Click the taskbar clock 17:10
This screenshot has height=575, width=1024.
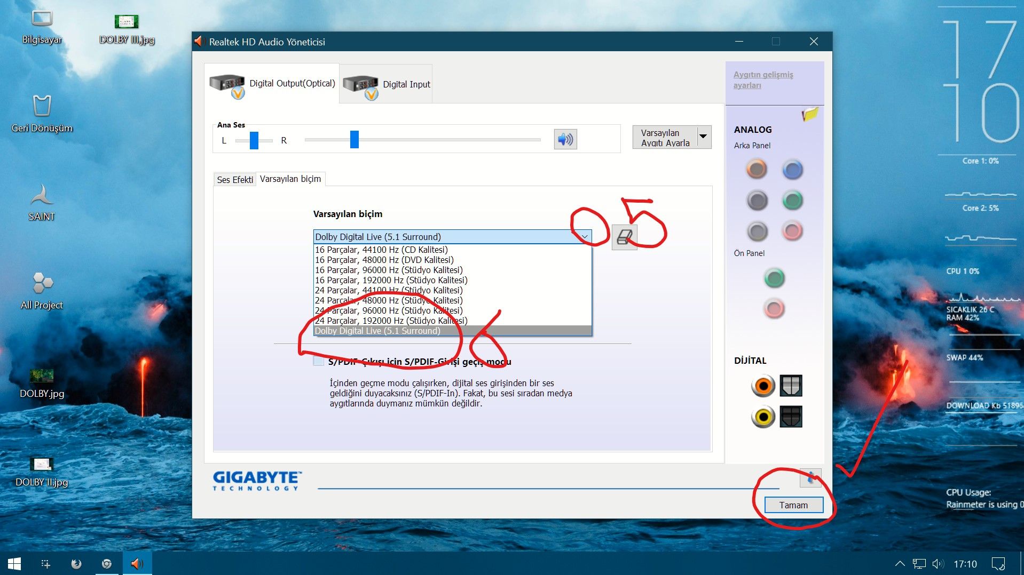pyautogui.click(x=965, y=564)
